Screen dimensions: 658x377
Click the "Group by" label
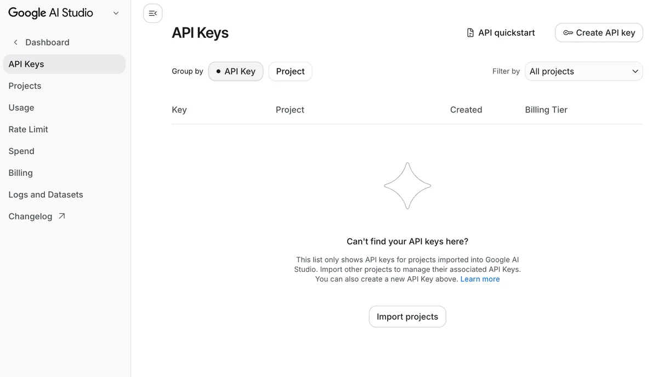click(x=188, y=71)
